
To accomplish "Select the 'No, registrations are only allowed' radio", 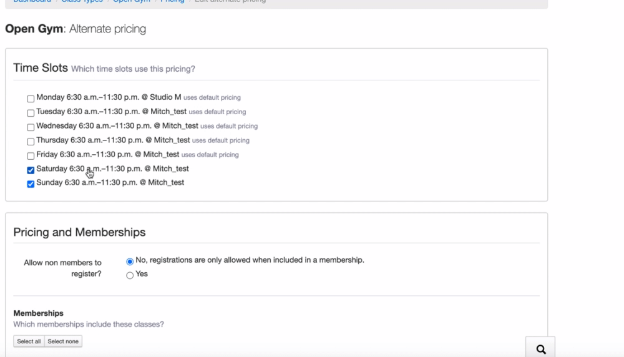I will [x=130, y=262].
